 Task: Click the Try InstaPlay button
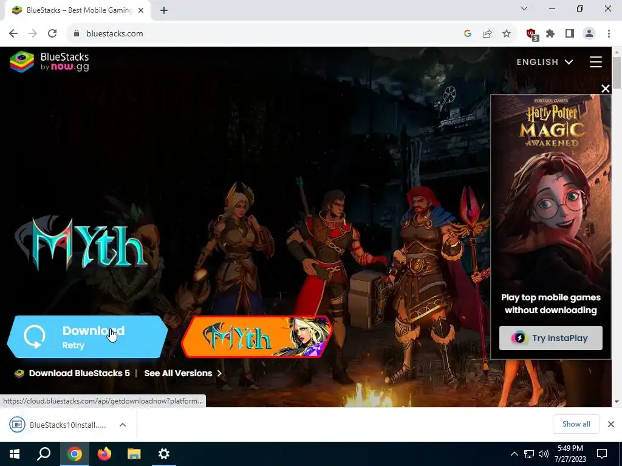[x=550, y=338]
